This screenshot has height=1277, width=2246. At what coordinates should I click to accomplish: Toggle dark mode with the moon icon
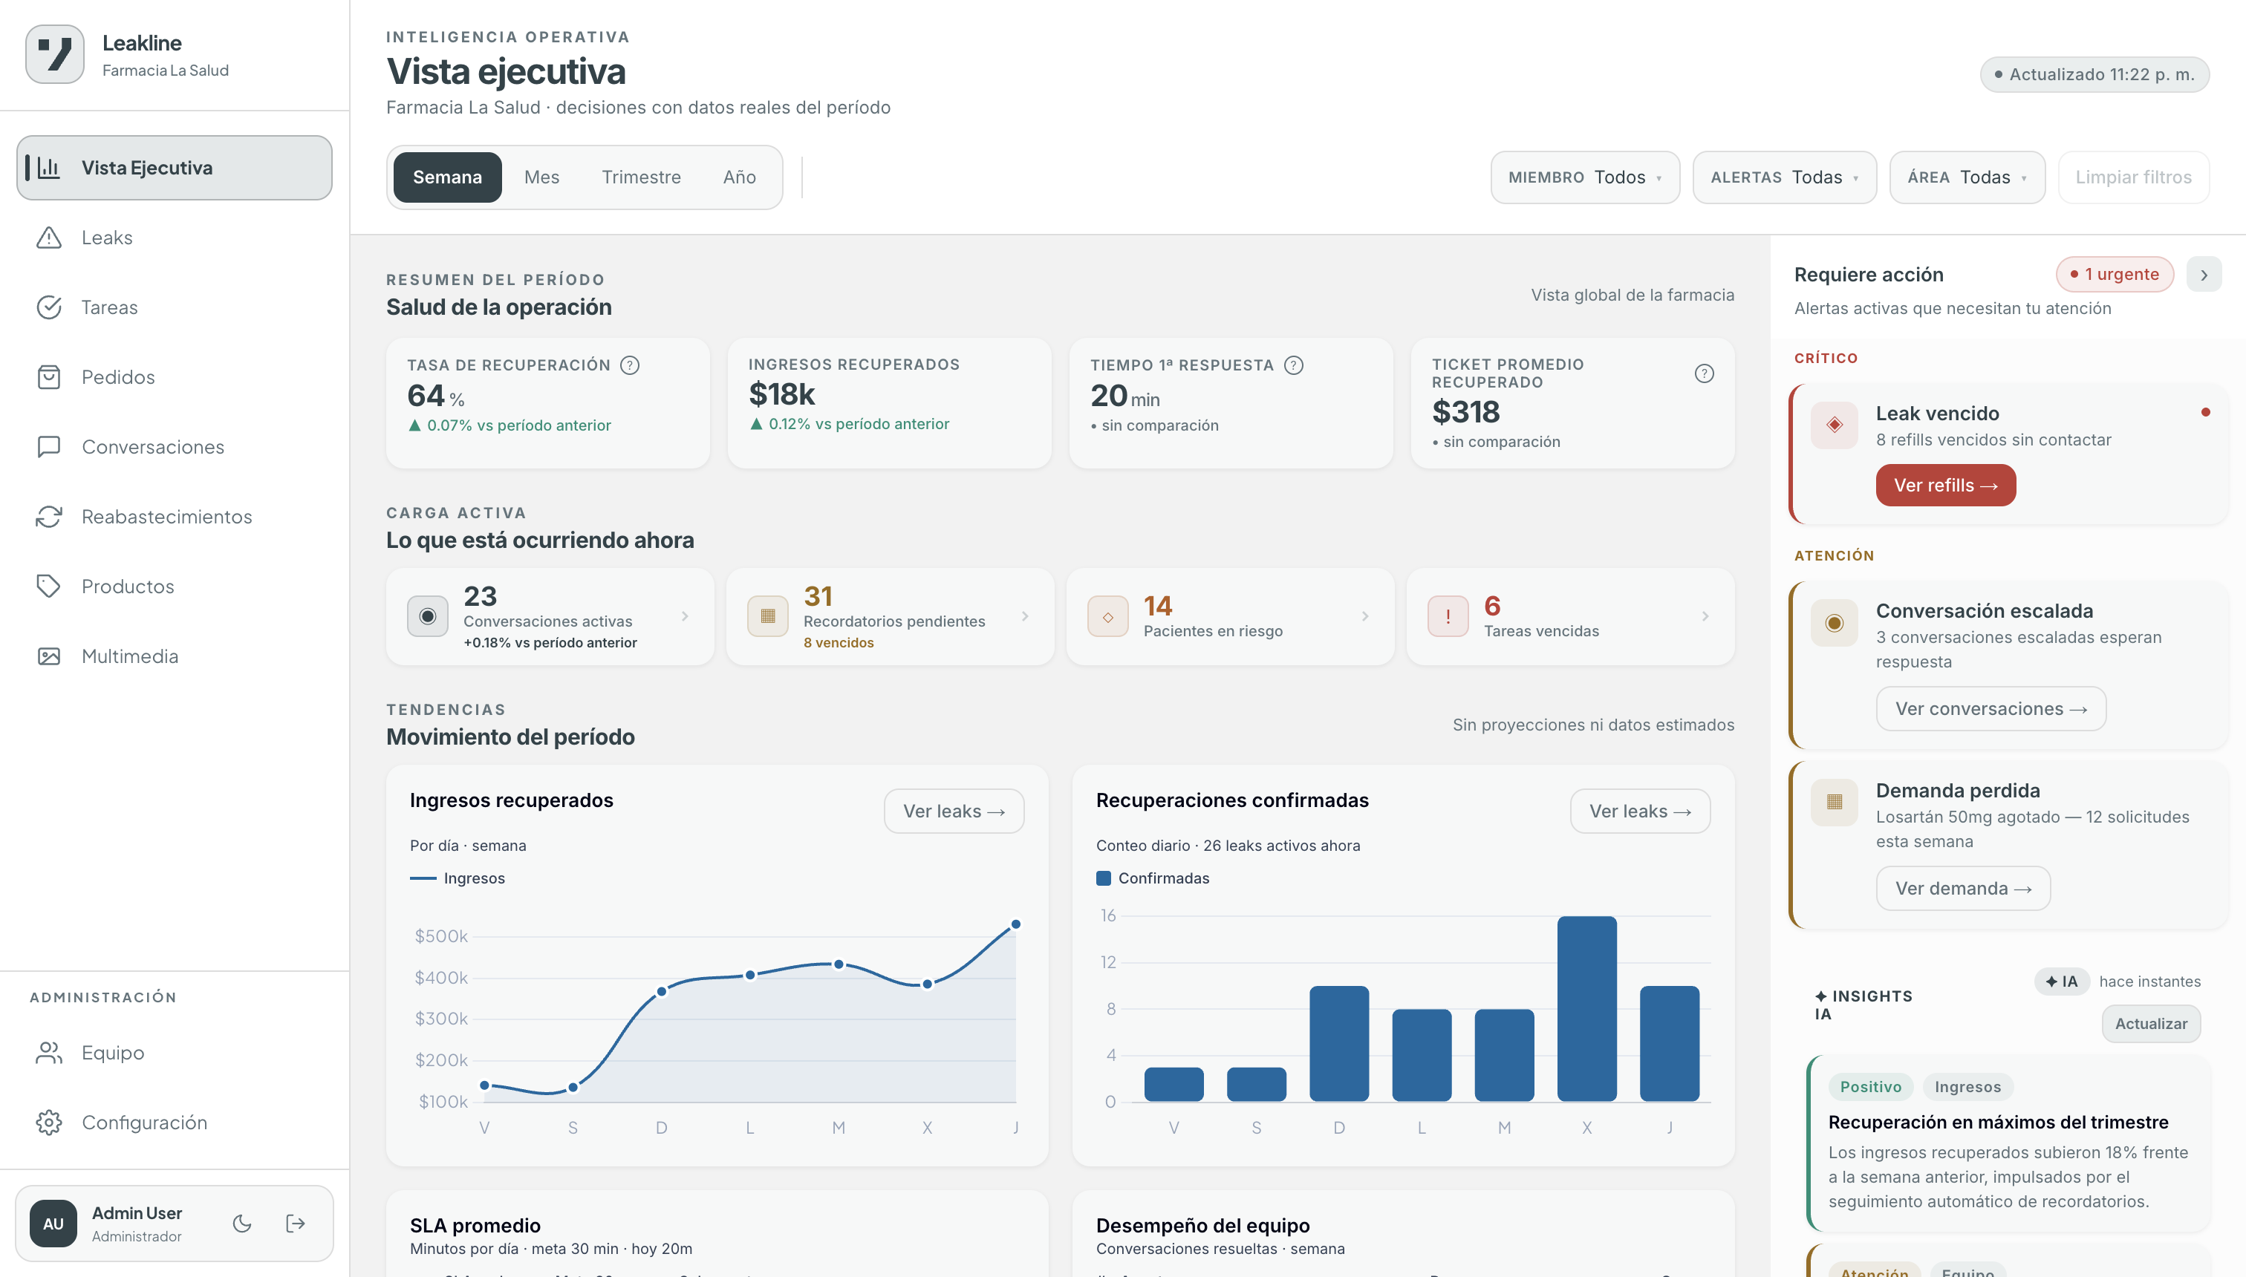pyautogui.click(x=242, y=1224)
